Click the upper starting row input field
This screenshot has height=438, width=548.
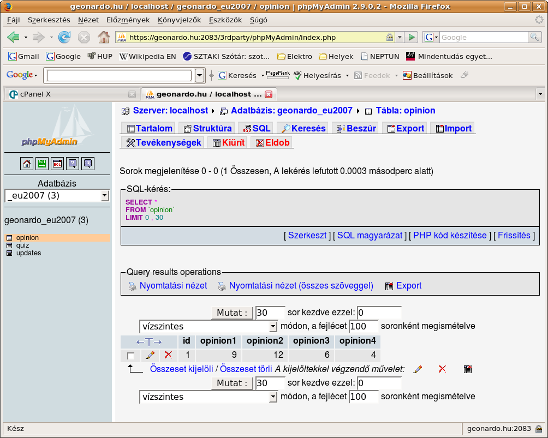[379, 313]
